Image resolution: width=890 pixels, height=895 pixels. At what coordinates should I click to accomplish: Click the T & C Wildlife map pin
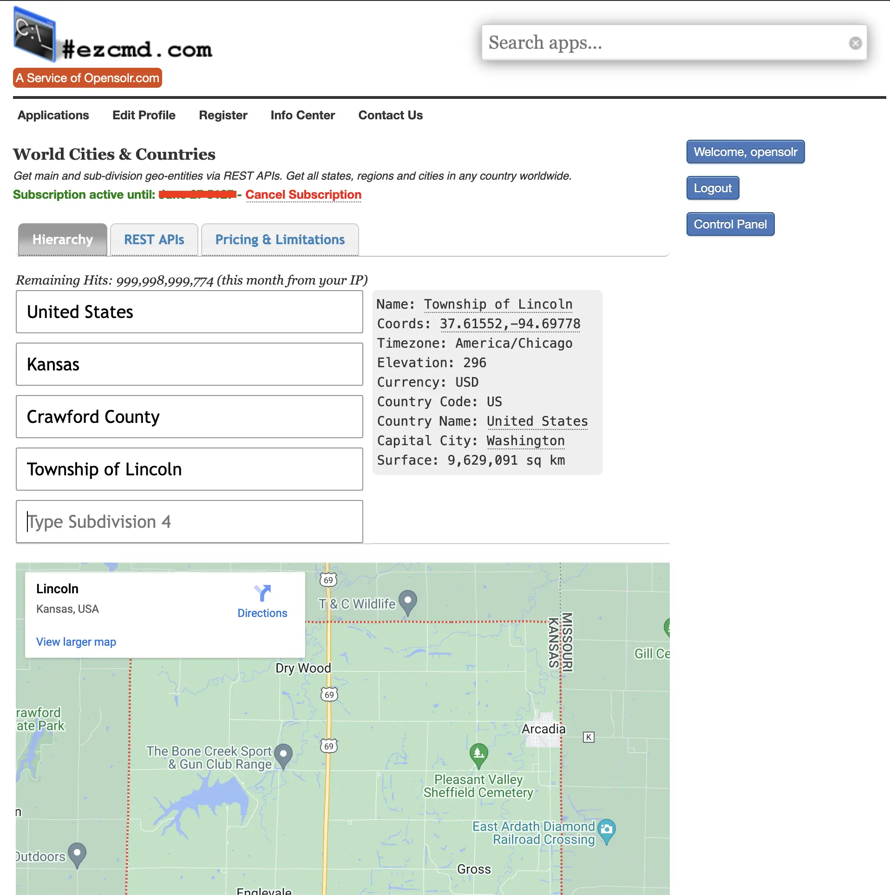tap(407, 601)
